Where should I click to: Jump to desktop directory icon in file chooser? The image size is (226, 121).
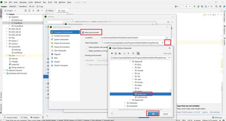(116, 54)
